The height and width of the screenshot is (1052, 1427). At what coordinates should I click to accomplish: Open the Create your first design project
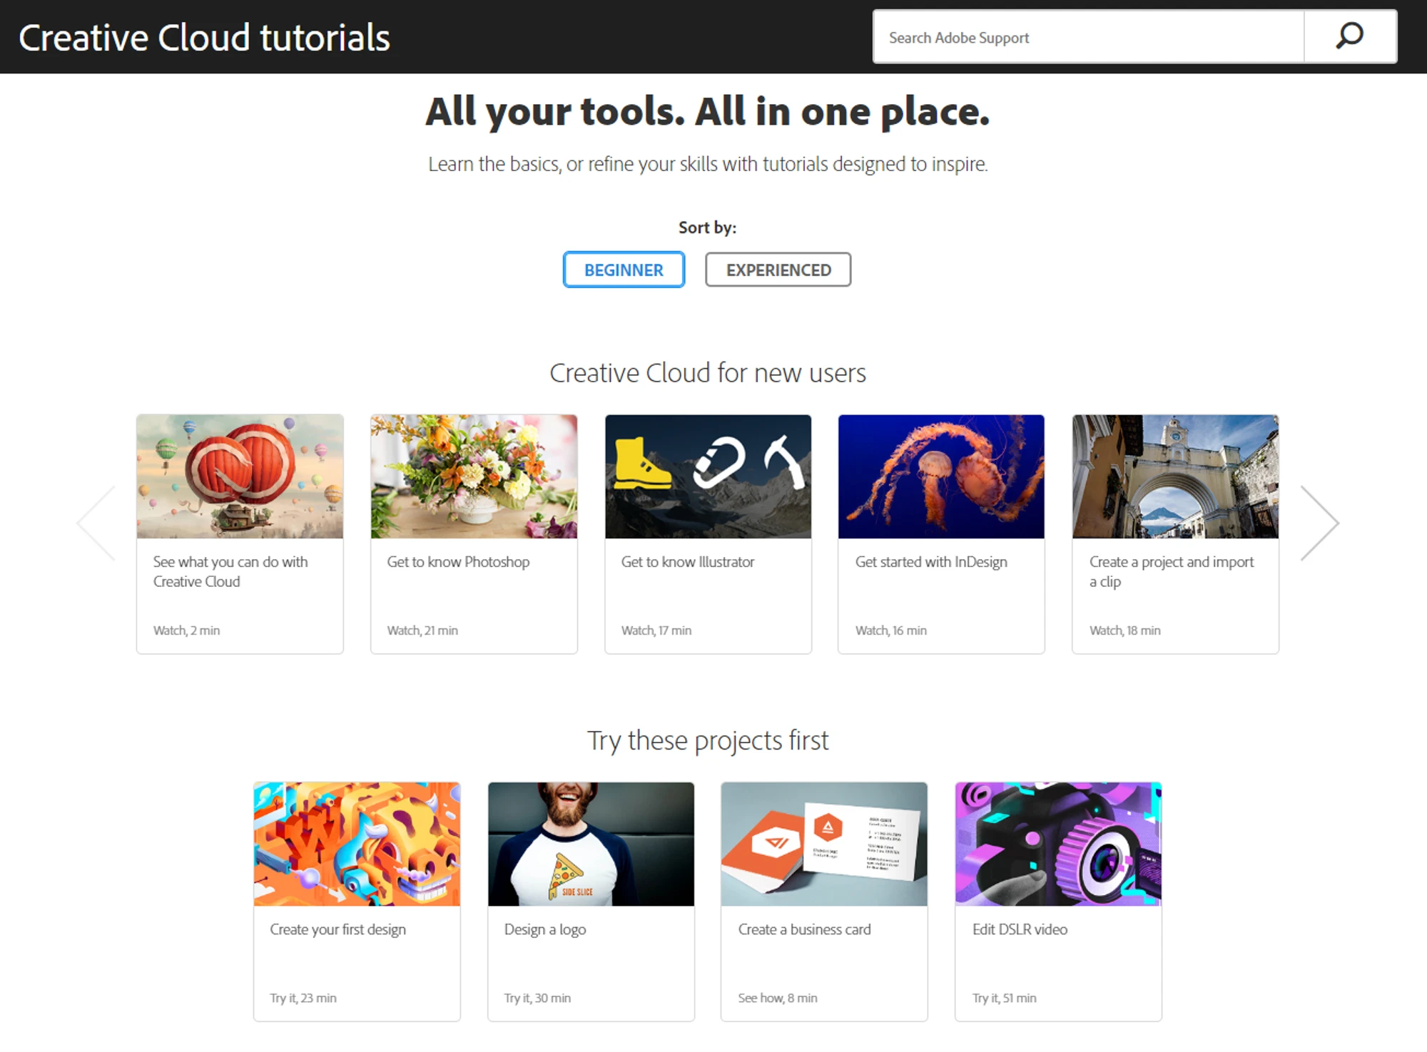pyautogui.click(x=357, y=844)
